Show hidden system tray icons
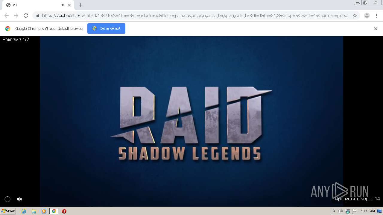The width and height of the screenshot is (383, 215). tap(334, 211)
